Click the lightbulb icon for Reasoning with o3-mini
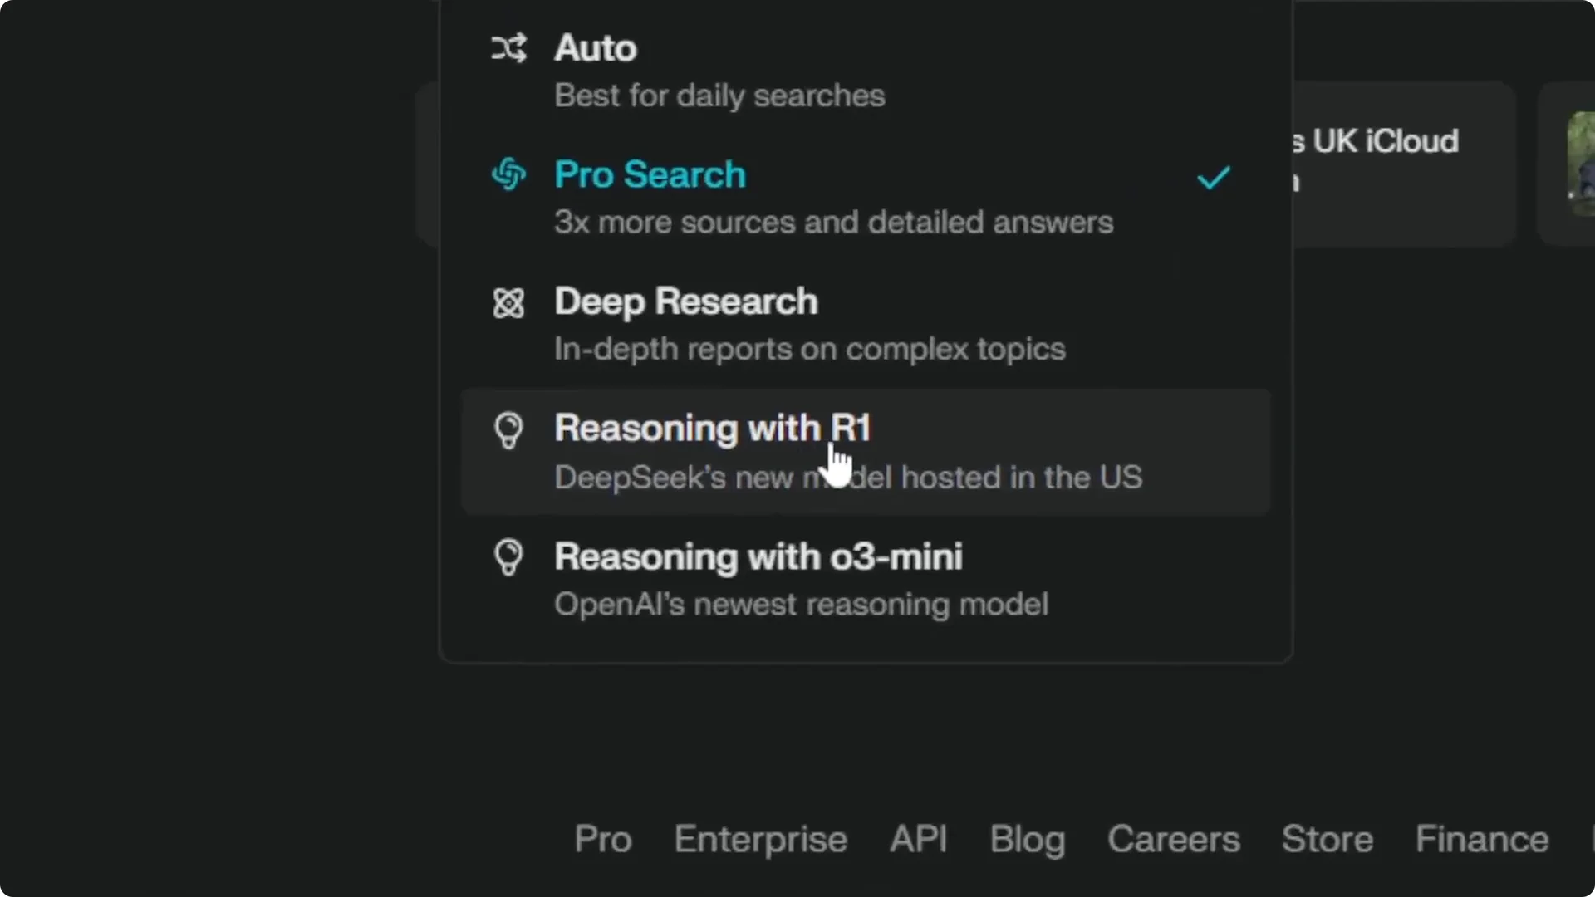This screenshot has height=897, width=1595. click(x=508, y=557)
